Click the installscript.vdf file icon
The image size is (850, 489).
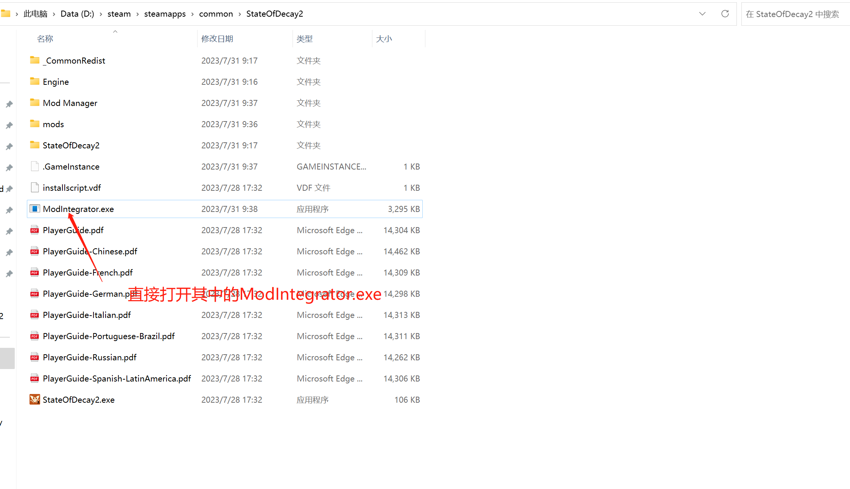click(x=35, y=188)
